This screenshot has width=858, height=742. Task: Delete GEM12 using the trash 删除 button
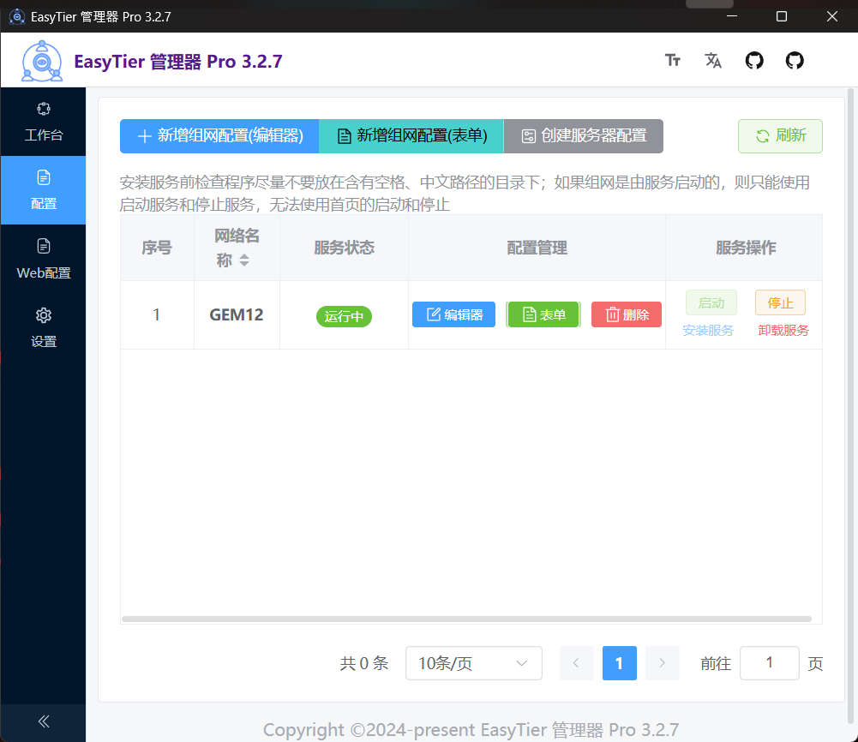(626, 314)
